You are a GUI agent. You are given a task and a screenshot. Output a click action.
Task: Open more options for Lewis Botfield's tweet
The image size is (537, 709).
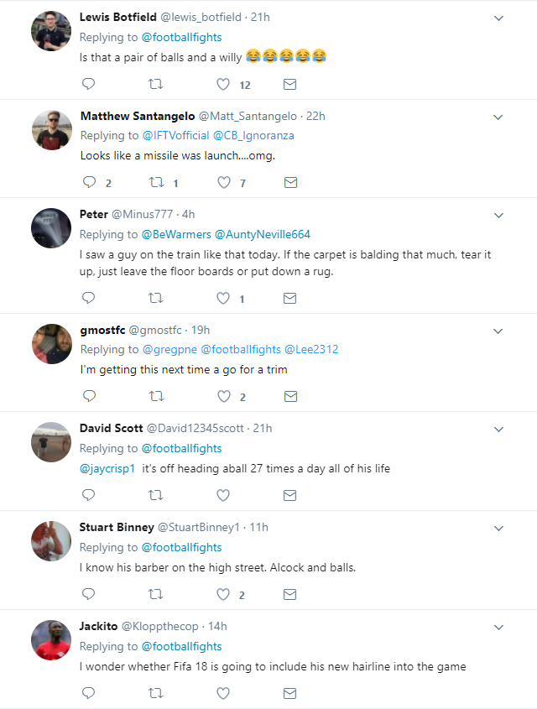498,18
